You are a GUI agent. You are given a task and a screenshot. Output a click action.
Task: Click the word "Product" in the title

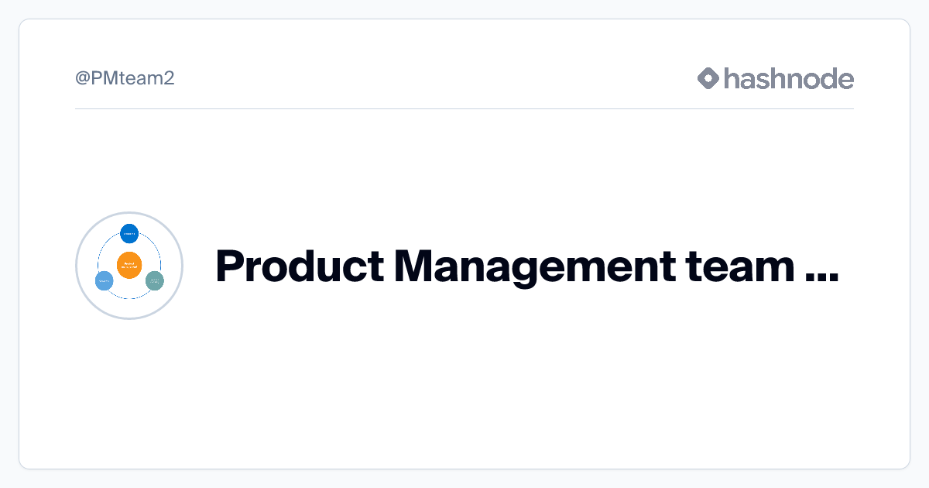click(x=299, y=266)
